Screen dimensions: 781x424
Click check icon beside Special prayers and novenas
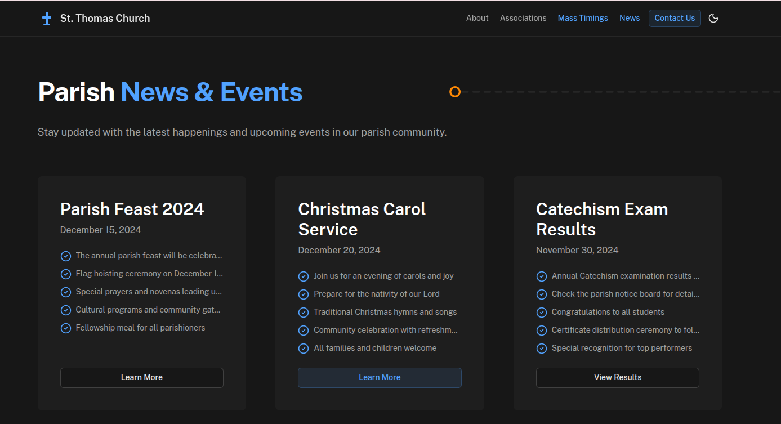coord(66,292)
